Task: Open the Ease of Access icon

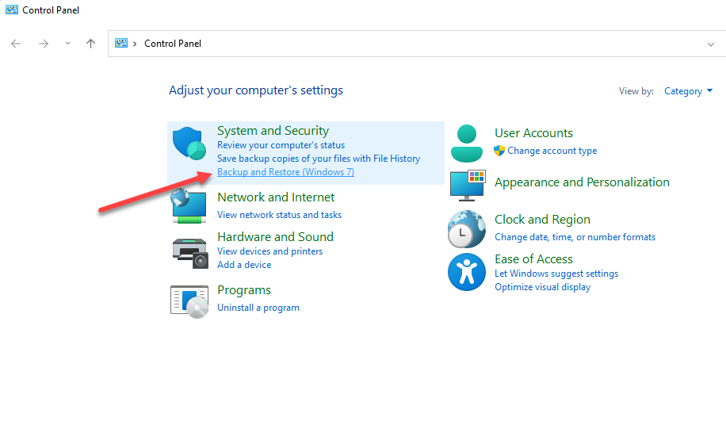Action: pos(466,272)
